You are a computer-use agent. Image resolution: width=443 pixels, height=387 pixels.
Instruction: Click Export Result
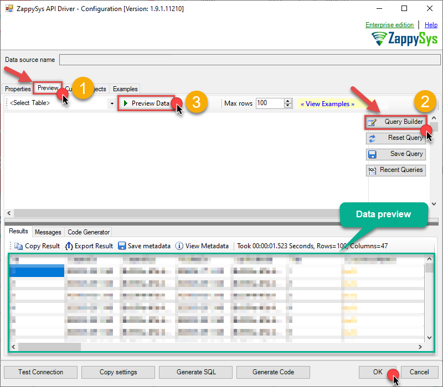(x=89, y=246)
